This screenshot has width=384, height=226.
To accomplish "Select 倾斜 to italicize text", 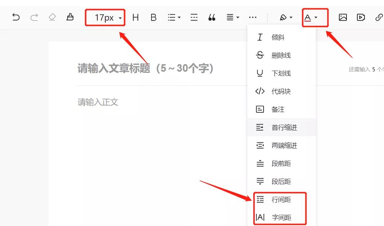I will coord(278,37).
